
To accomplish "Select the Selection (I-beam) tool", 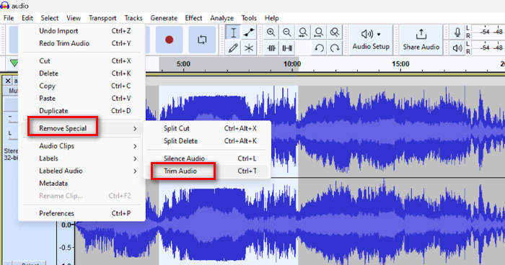I will pos(233,32).
